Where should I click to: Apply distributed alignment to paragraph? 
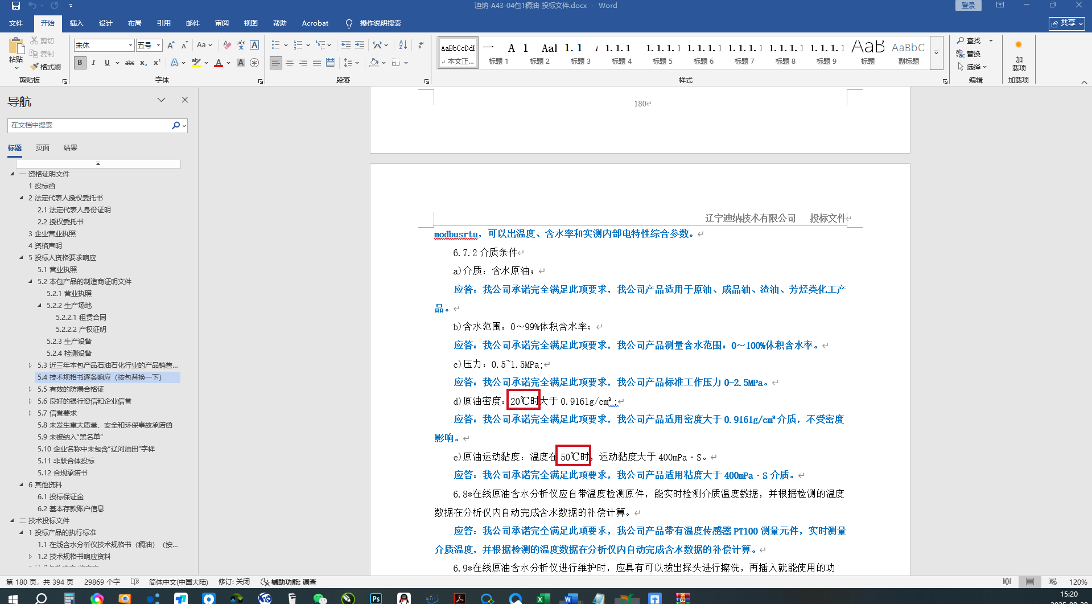coord(331,63)
